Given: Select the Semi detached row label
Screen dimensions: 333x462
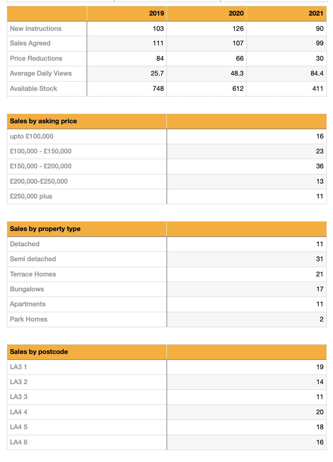Looking at the screenshot, I should [x=33, y=259].
